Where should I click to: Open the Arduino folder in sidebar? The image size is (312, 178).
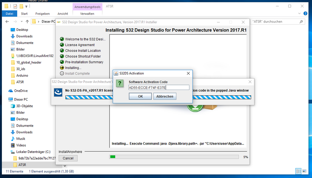22,75
